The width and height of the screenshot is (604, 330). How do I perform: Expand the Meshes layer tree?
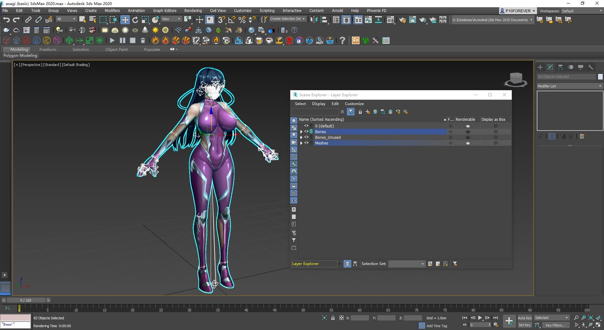[x=301, y=143]
